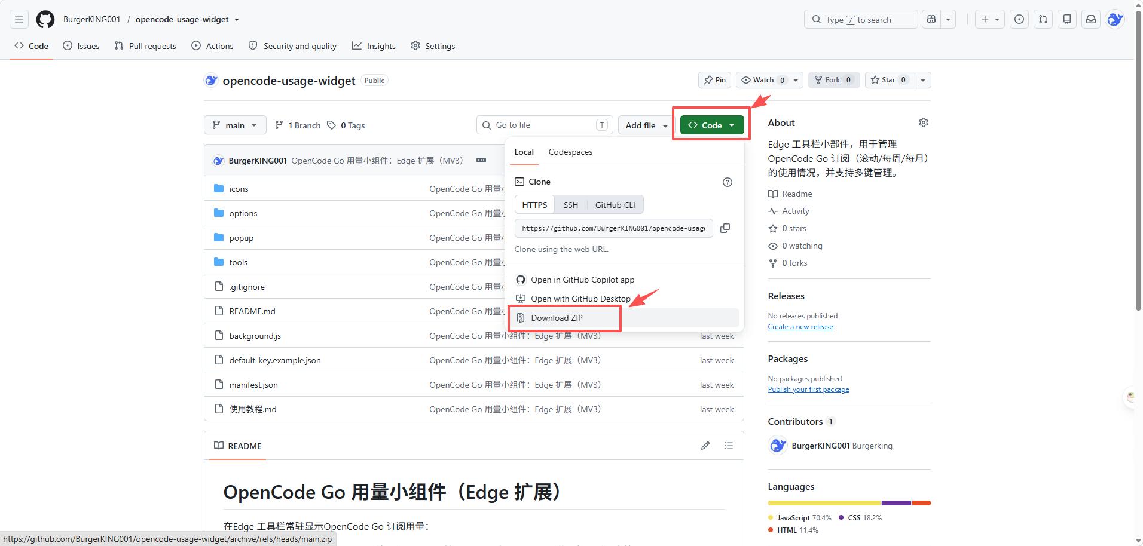Expand commit message ellipsis button
Viewport: 1143px width, 546px height.
click(481, 160)
